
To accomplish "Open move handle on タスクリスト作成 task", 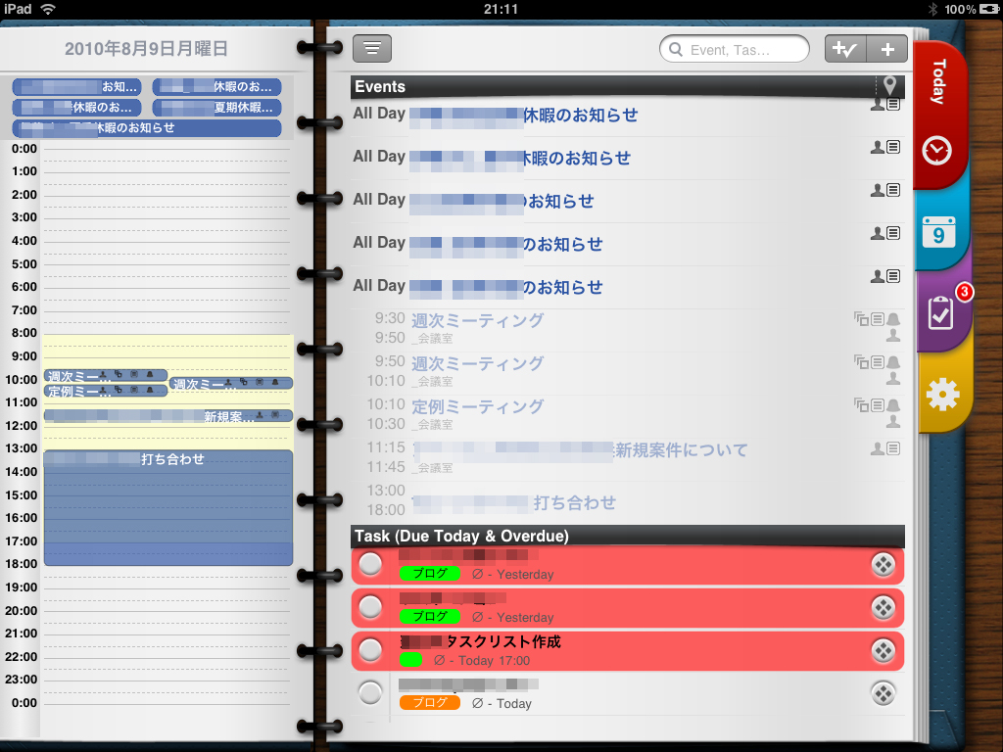I will [883, 650].
